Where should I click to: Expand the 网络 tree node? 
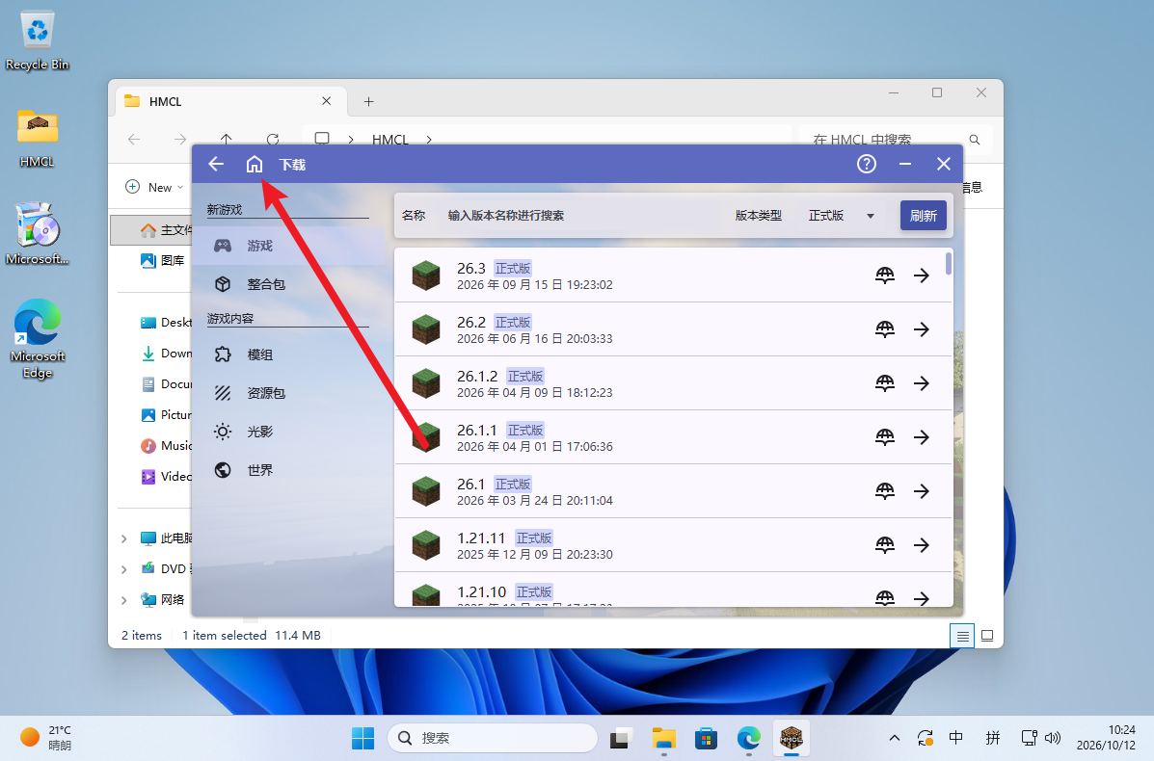click(123, 600)
